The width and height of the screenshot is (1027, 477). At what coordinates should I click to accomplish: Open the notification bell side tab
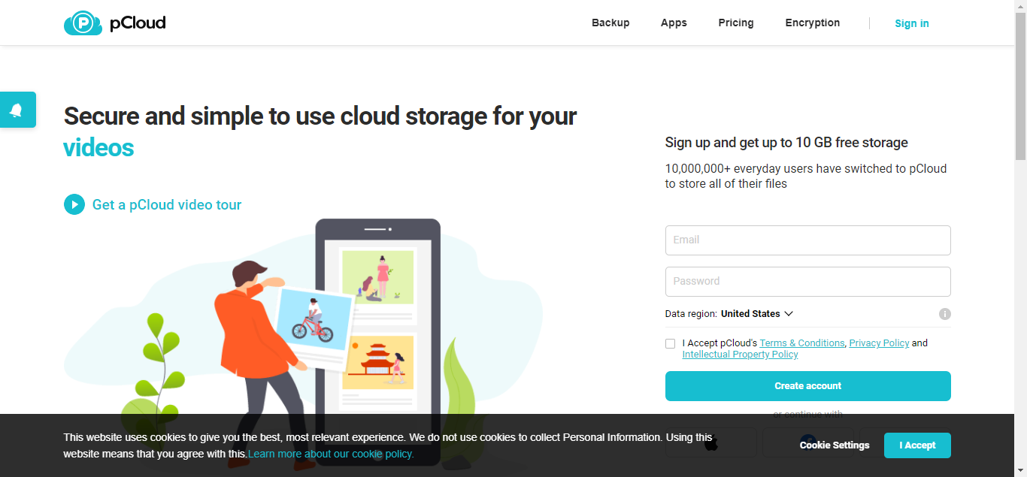(17, 110)
